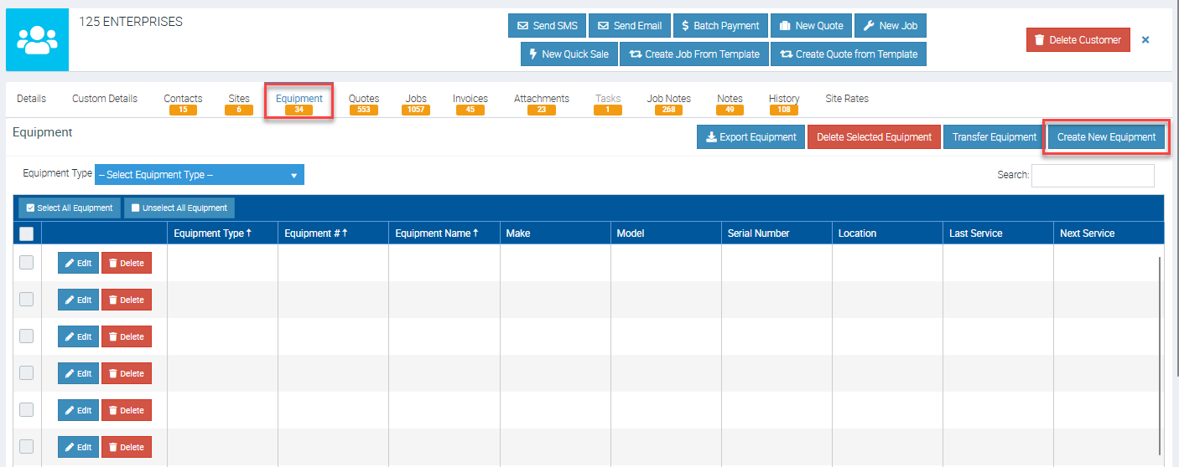This screenshot has width=1179, height=467.
Task: Open the Select Equipment Type dropdown
Action: [199, 175]
